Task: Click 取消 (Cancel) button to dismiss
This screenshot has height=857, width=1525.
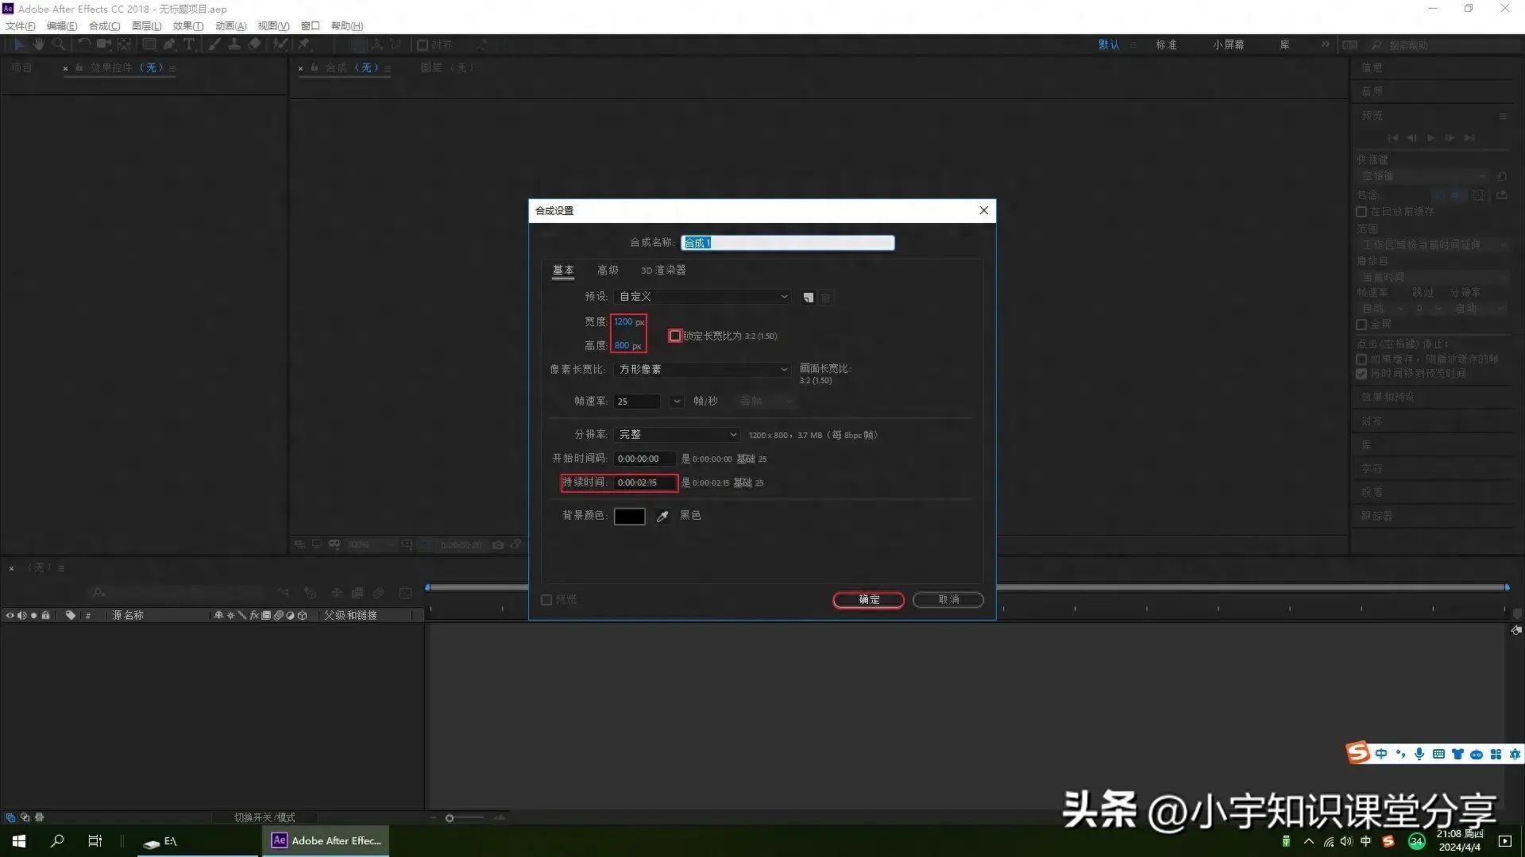Action: coord(947,600)
